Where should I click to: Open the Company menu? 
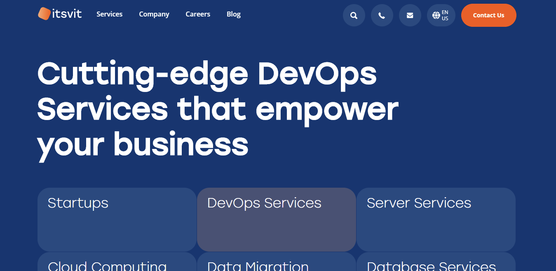(x=154, y=14)
